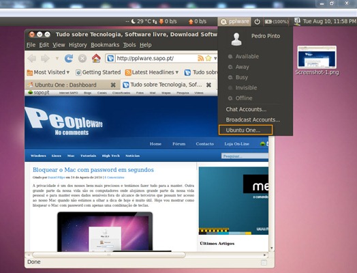
Task: Click the network download indicator arrow
Action: click(x=161, y=22)
